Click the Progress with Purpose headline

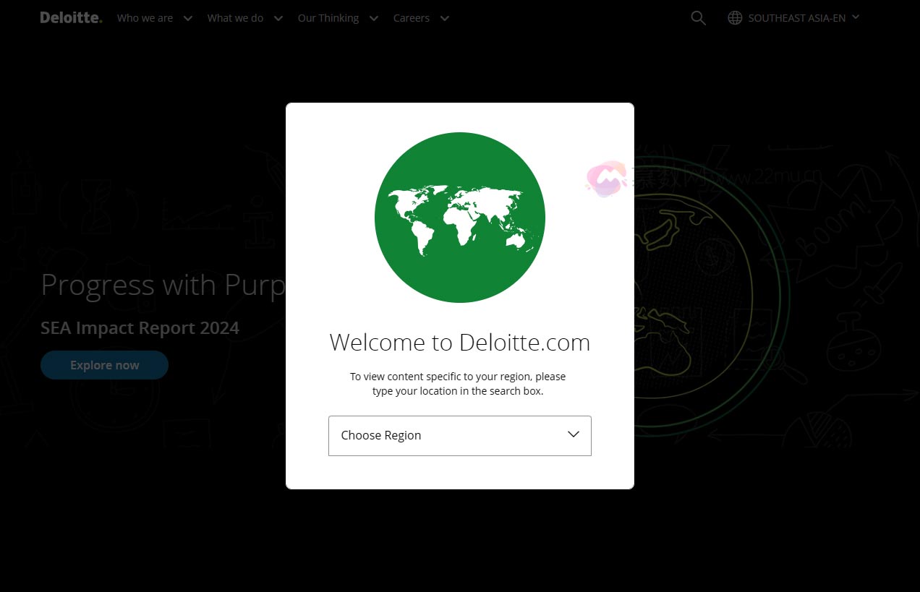tap(163, 285)
